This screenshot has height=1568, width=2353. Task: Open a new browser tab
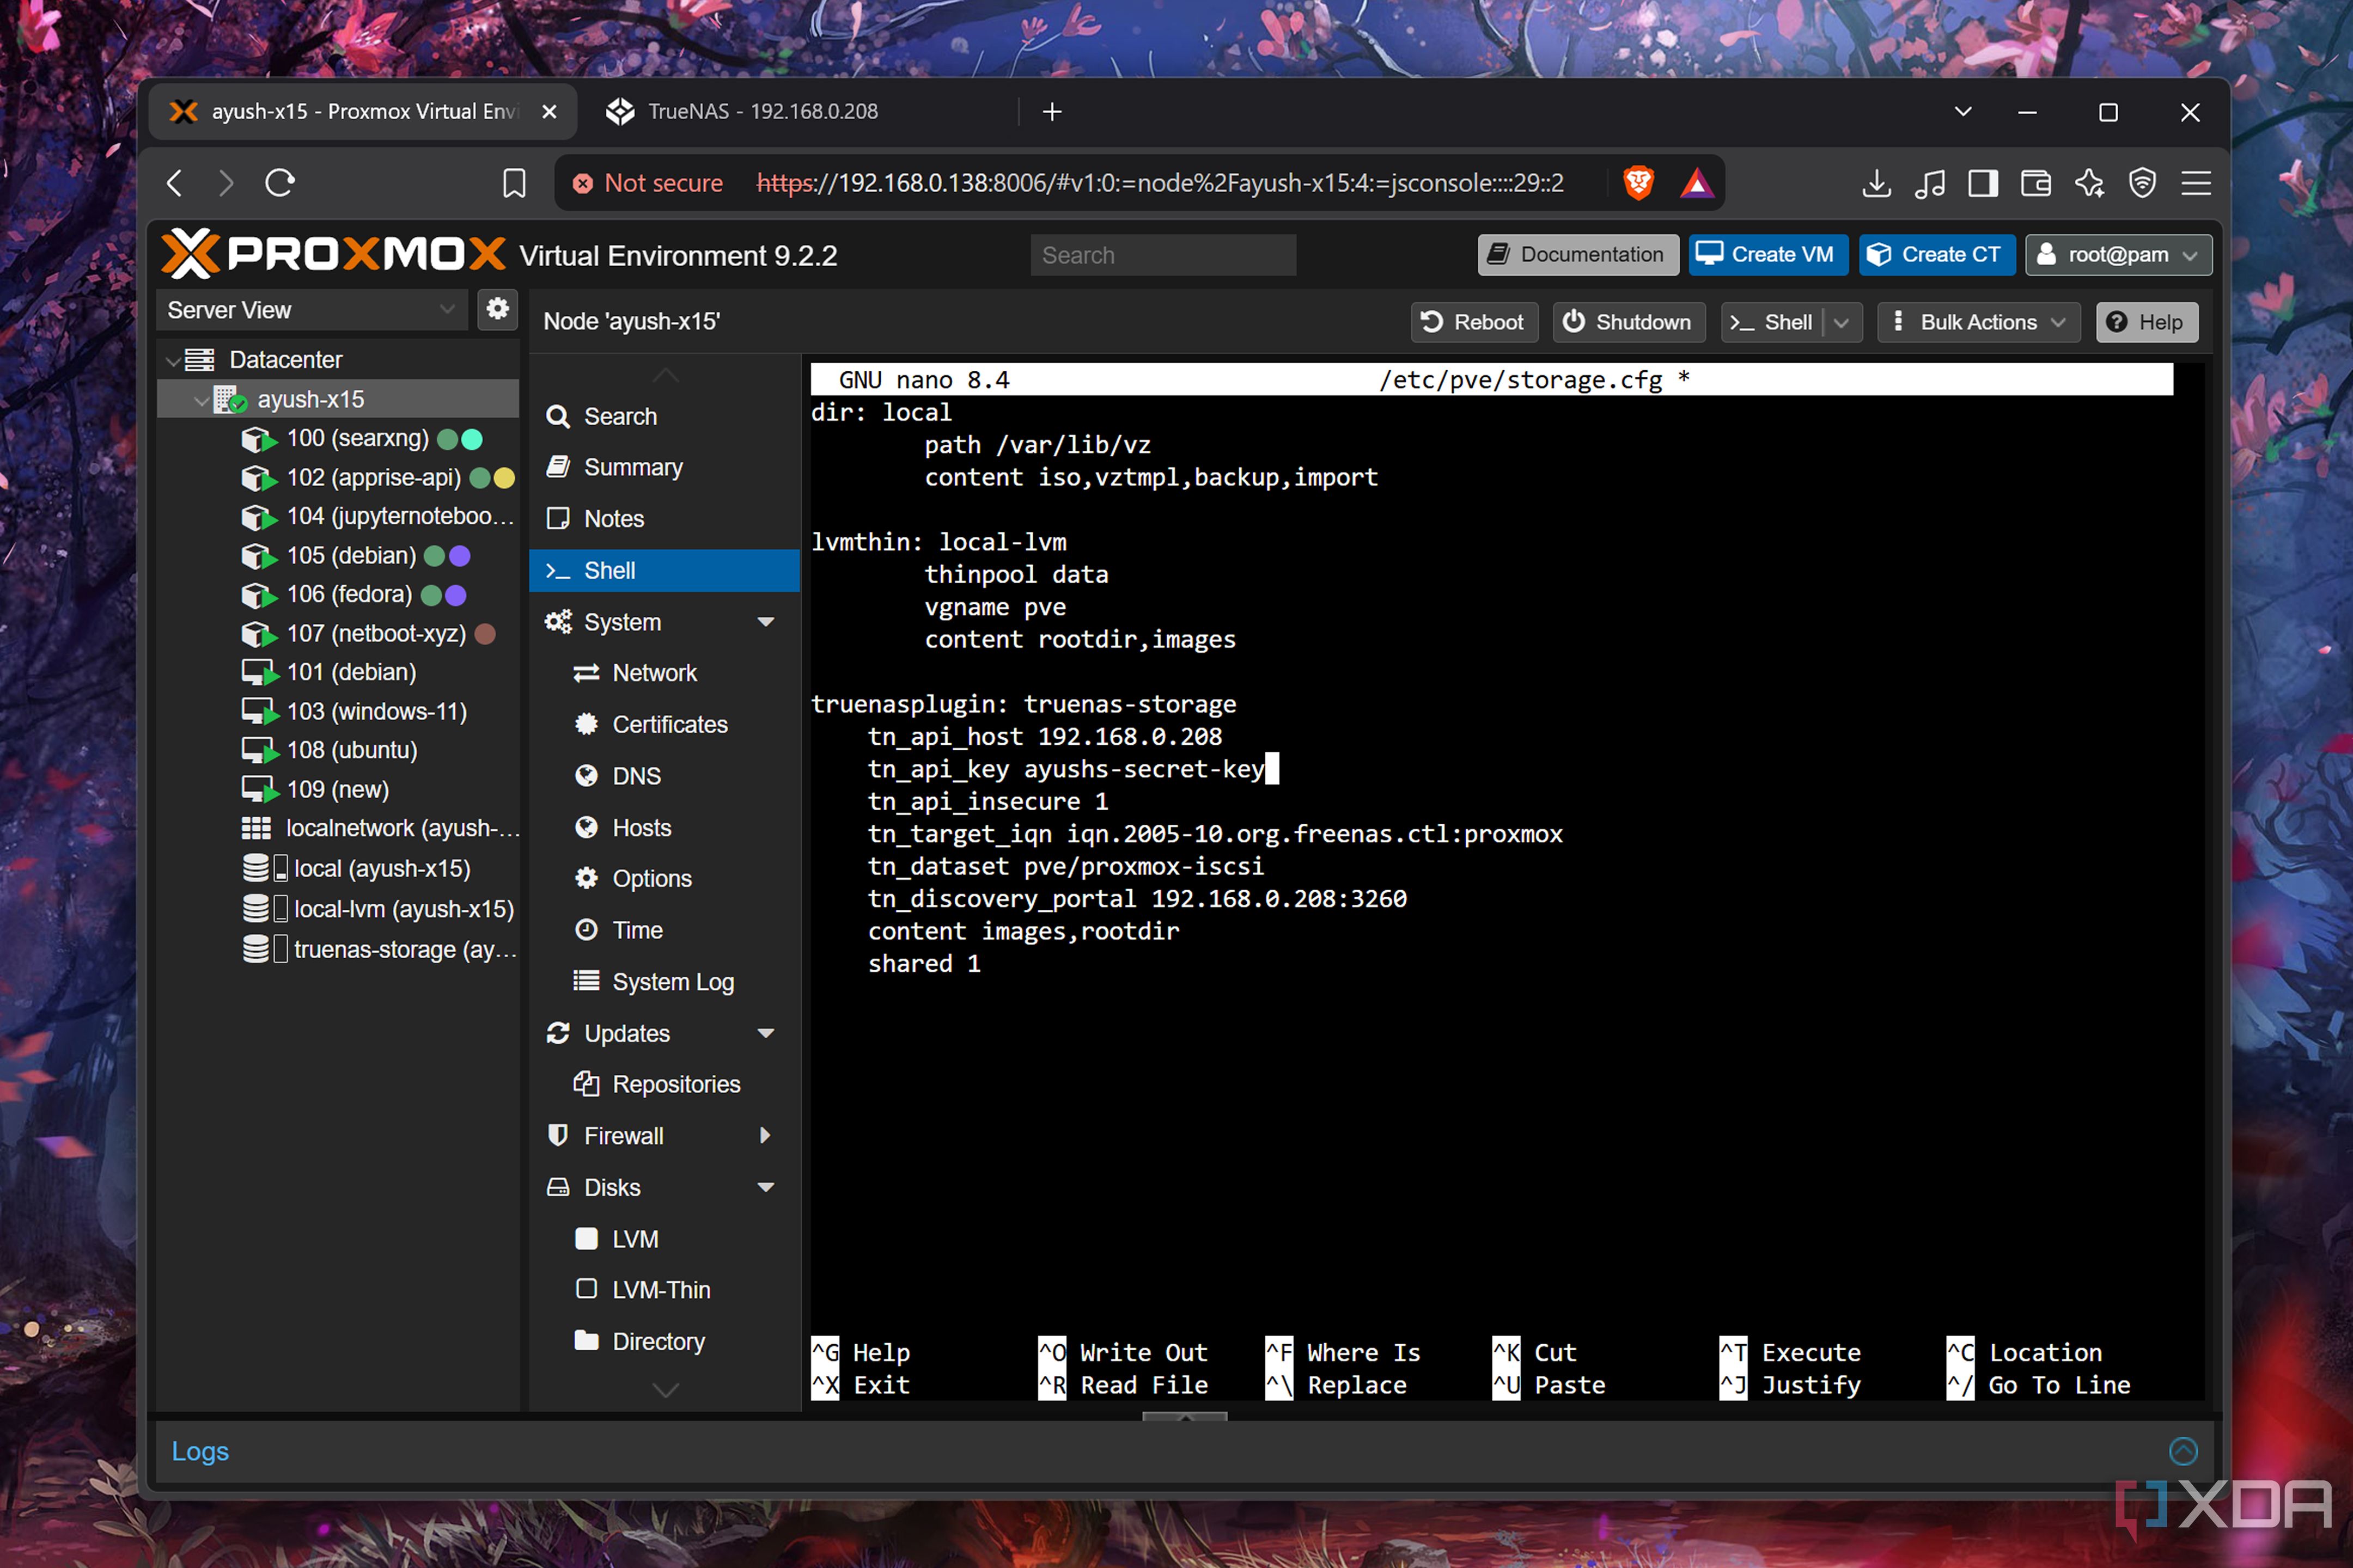click(1051, 112)
